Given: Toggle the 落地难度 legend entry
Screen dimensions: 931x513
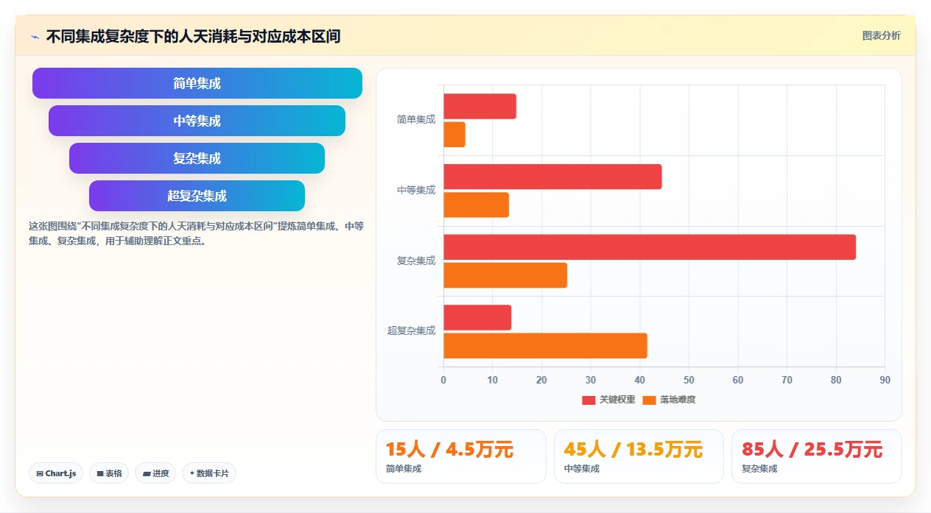Looking at the screenshot, I should click(669, 400).
